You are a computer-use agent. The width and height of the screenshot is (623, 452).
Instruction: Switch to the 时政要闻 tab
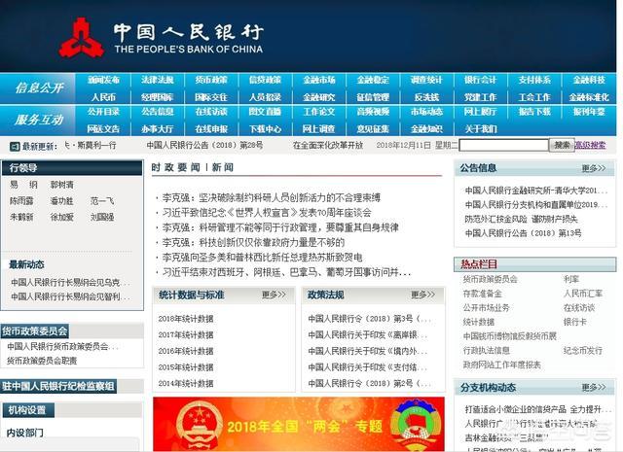click(175, 167)
